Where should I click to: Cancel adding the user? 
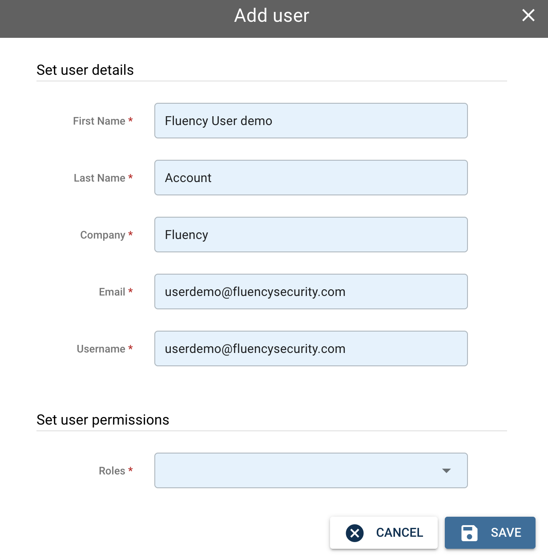click(384, 533)
